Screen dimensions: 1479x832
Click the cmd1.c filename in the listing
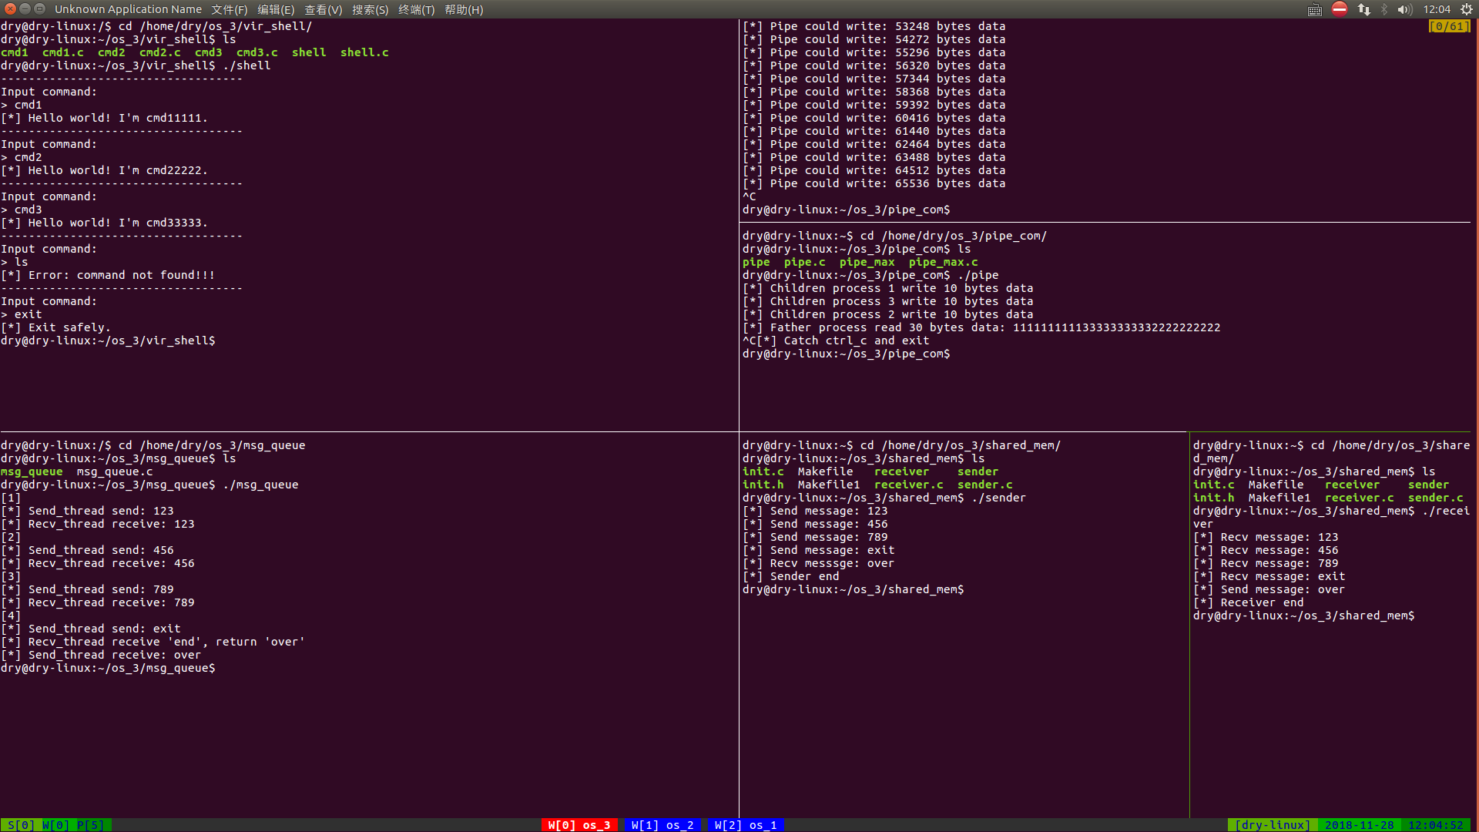63,52
